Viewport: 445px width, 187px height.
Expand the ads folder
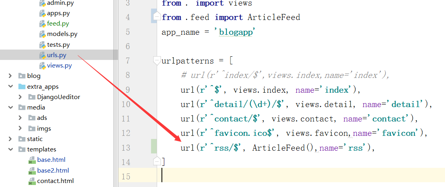pos(20,118)
